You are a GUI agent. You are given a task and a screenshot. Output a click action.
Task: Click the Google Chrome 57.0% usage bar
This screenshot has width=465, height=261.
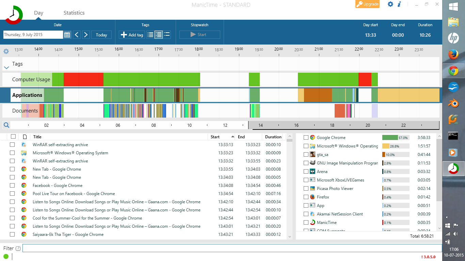click(x=396, y=138)
